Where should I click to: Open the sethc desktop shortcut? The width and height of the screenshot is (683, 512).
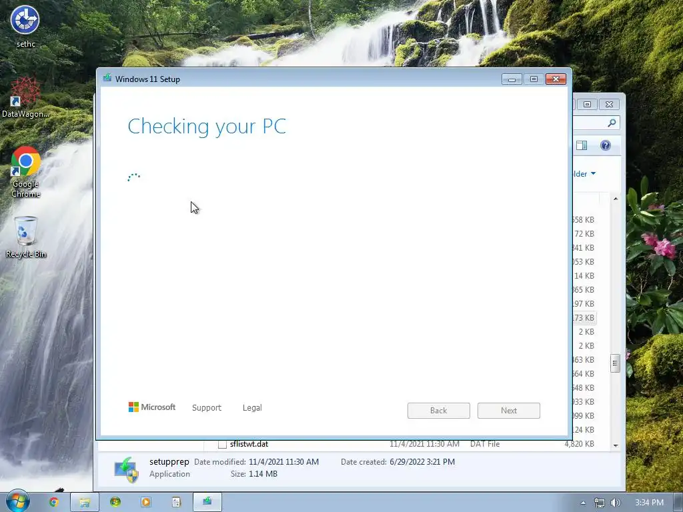25,26
